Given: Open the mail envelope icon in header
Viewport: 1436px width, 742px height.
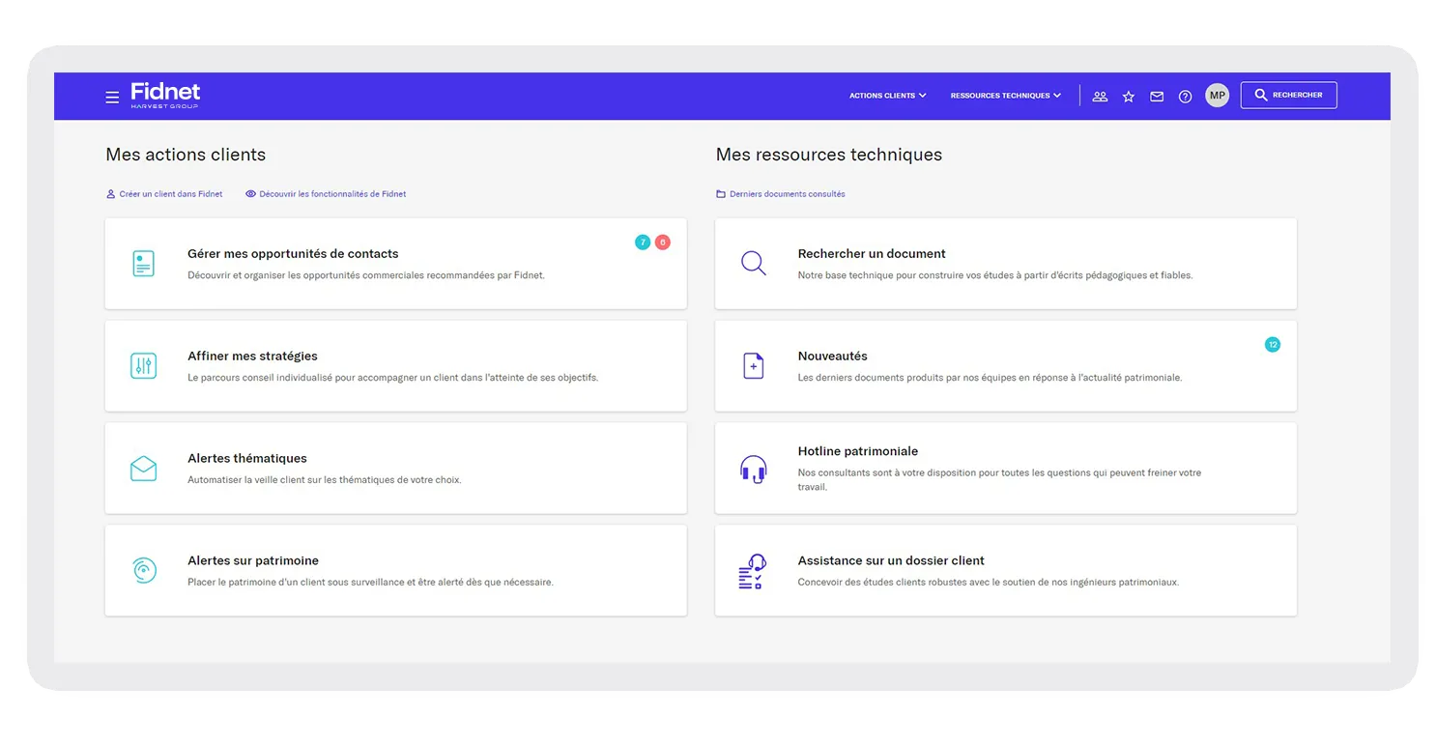Looking at the screenshot, I should tap(1157, 97).
